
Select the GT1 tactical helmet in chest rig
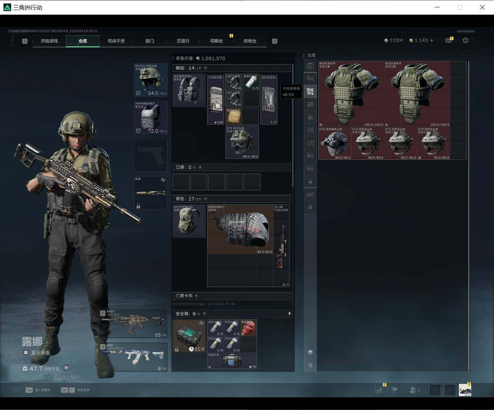(242, 142)
